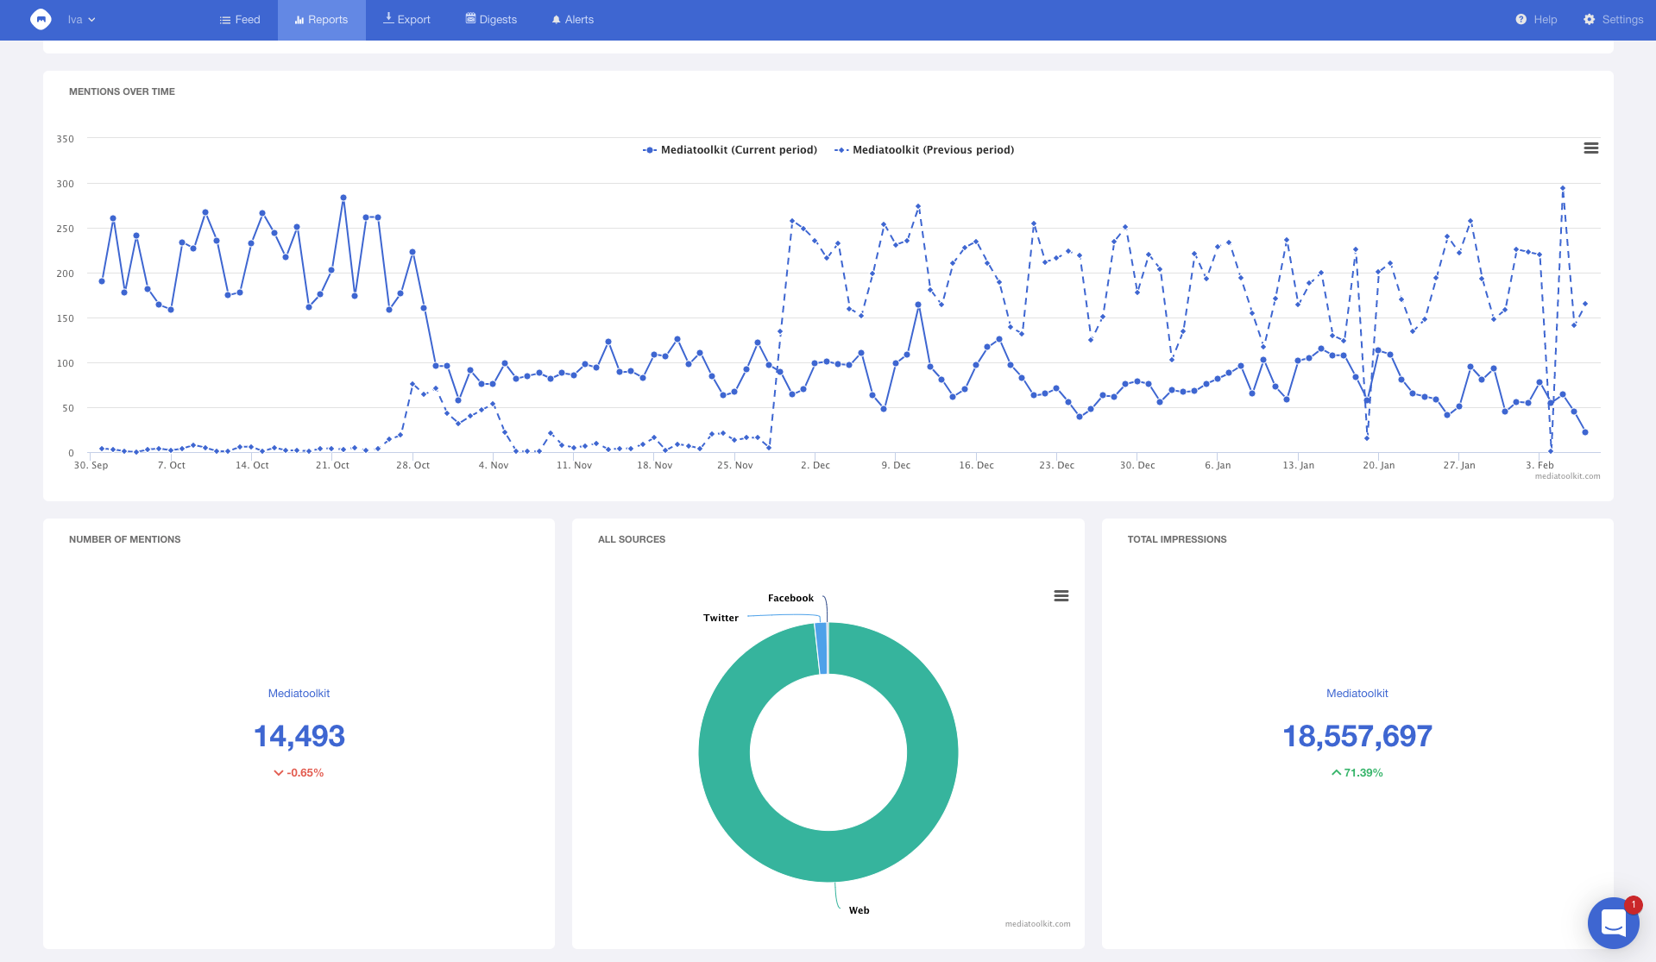Click the Settings gear icon
The width and height of the screenshot is (1656, 962).
(1589, 20)
